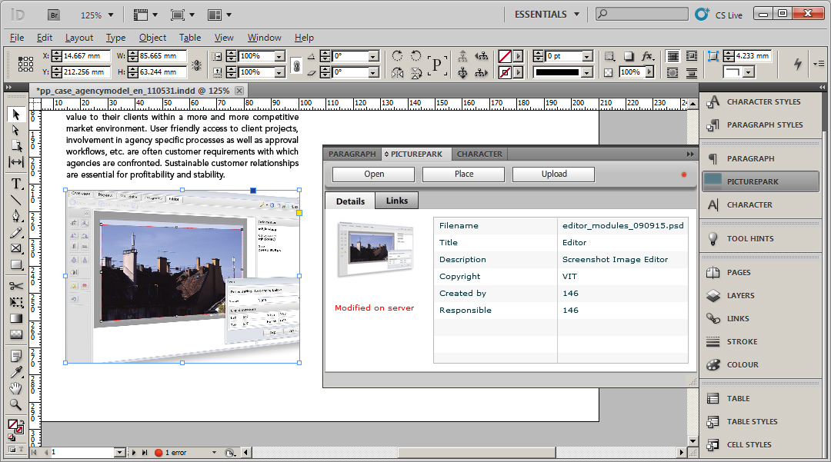Click the Rotate 90° Anti-clockwise icon

click(x=416, y=55)
